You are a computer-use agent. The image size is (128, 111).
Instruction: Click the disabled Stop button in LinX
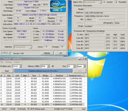coord(80,71)
